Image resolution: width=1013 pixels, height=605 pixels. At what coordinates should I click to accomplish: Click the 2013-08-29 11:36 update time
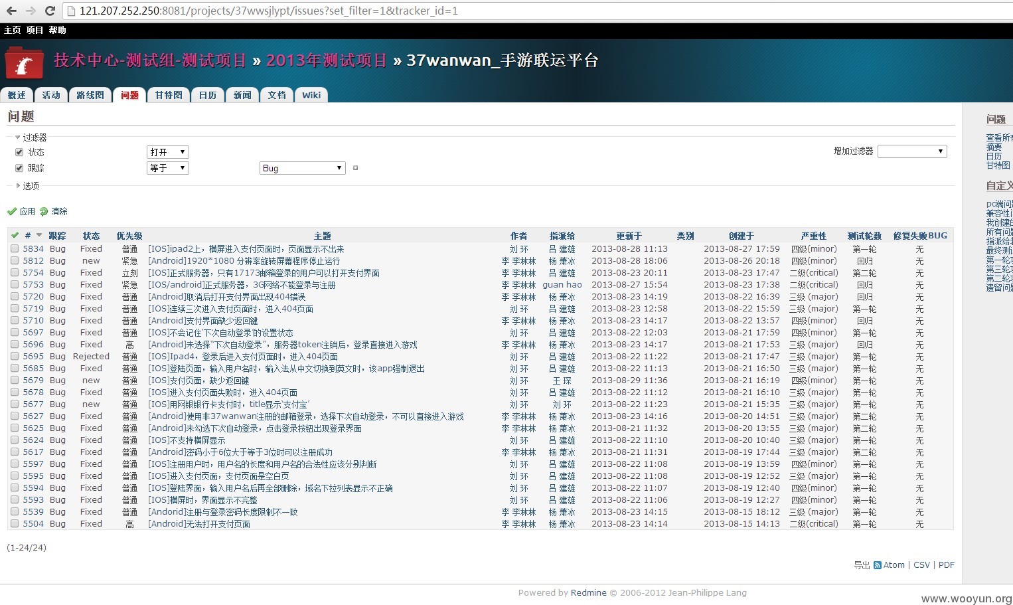[x=629, y=381]
